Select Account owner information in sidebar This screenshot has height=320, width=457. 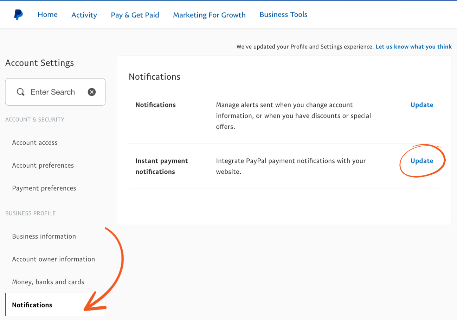click(x=53, y=259)
